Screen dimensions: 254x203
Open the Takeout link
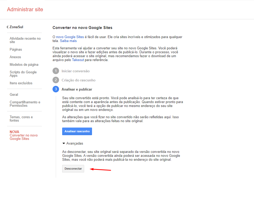[78, 60]
